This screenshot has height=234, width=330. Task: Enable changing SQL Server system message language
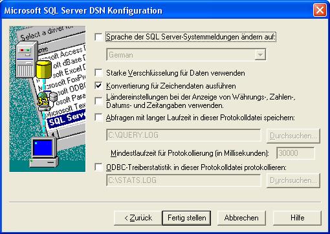coord(98,37)
